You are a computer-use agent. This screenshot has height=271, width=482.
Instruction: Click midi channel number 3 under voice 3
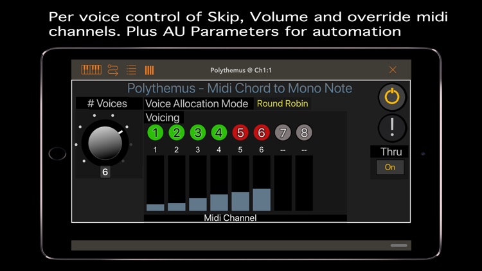point(198,150)
